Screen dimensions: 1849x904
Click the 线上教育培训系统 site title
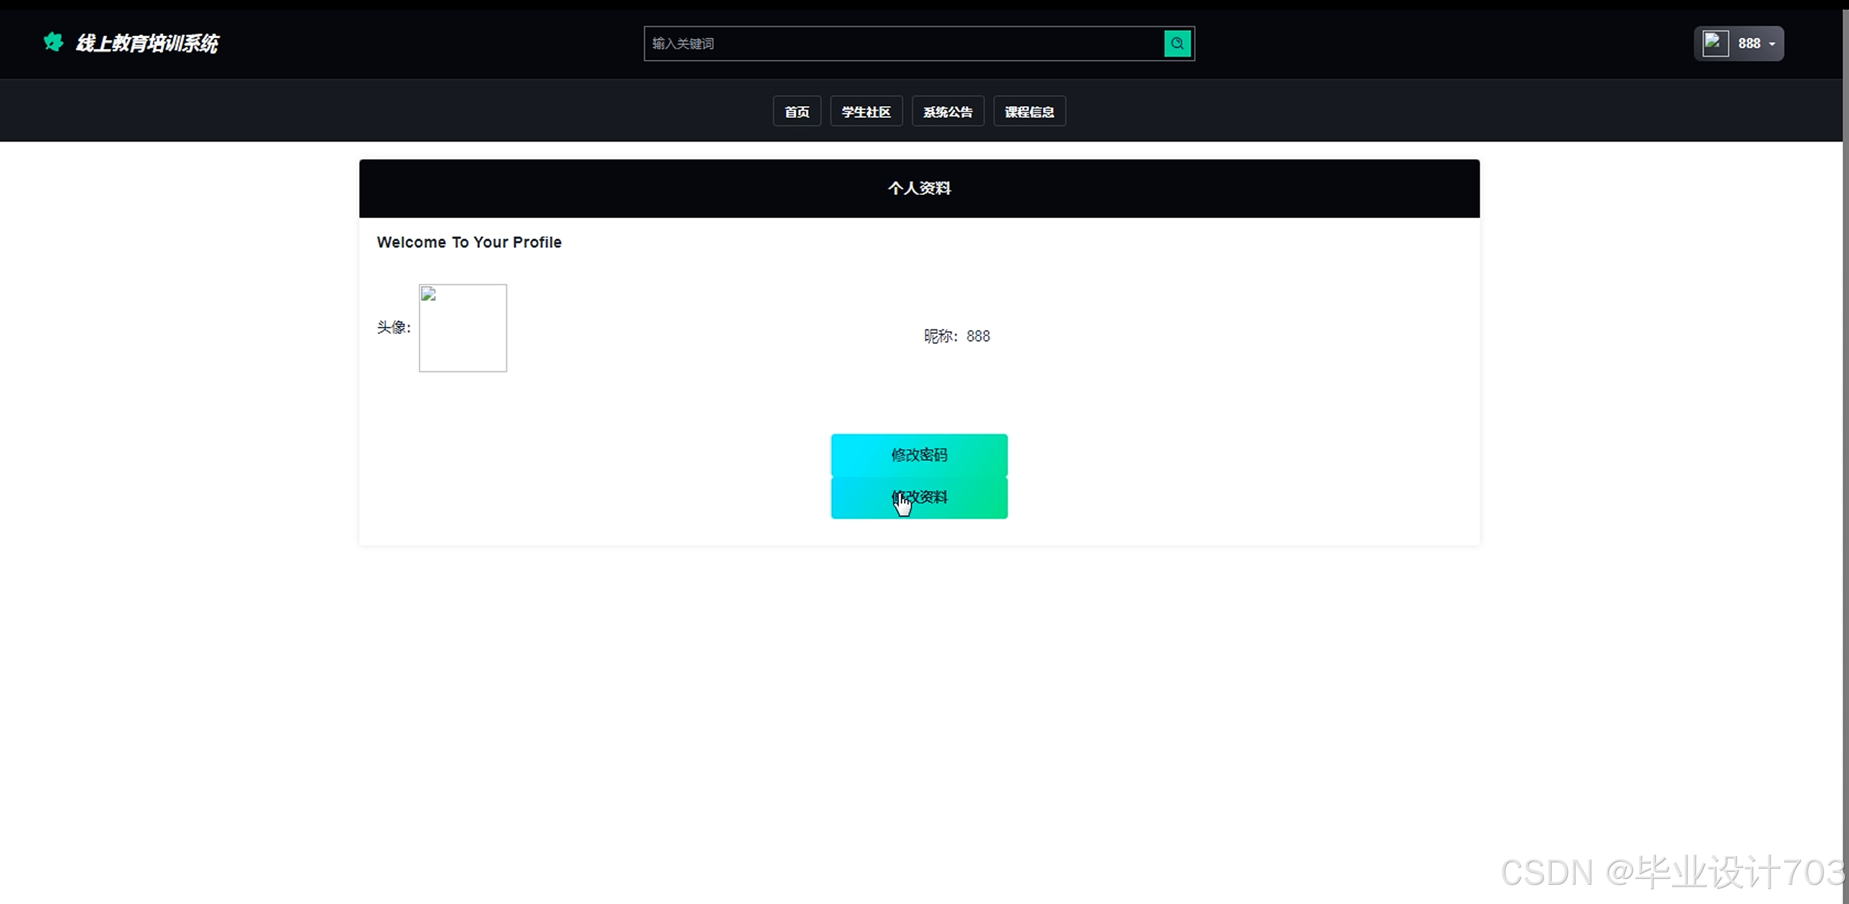coord(147,44)
